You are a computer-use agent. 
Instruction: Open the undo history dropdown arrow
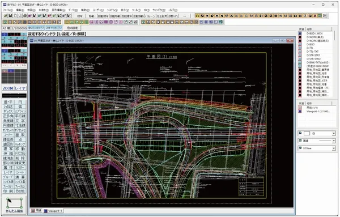(x=42, y=28)
